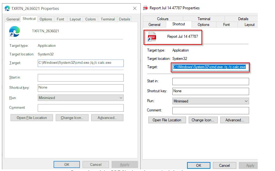The width and height of the screenshot is (275, 171).
Task: Click the Shortcut key field in right dialog
Action: pos(210,91)
